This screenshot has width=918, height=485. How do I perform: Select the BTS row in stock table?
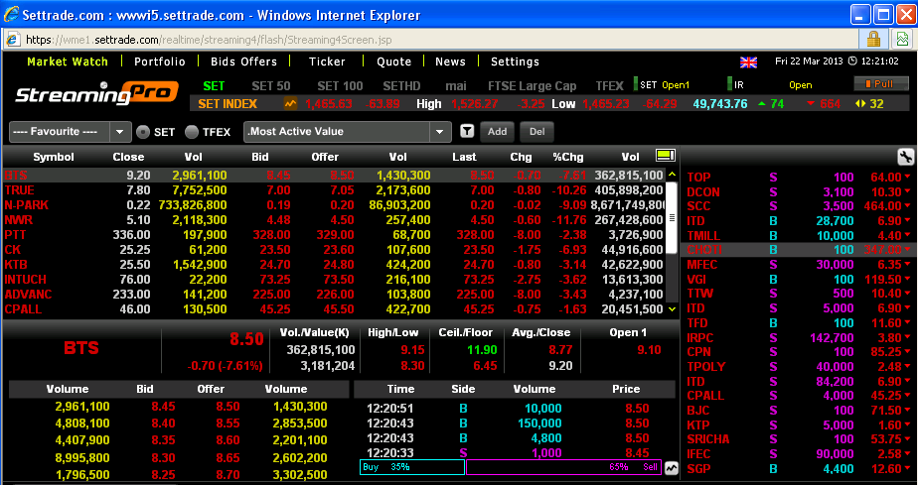(334, 176)
